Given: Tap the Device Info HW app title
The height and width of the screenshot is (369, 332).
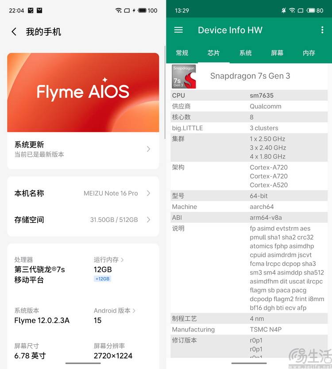Looking at the screenshot, I should click(x=230, y=30).
